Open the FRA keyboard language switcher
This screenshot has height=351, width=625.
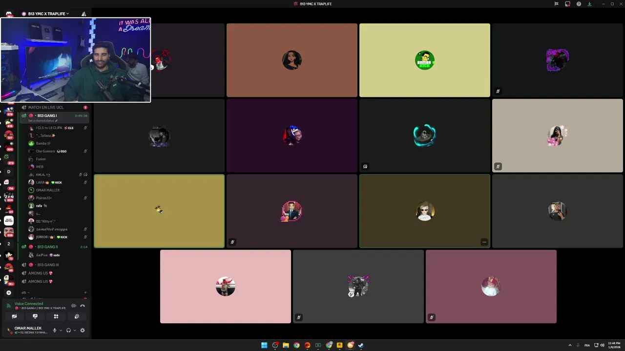[587, 345]
